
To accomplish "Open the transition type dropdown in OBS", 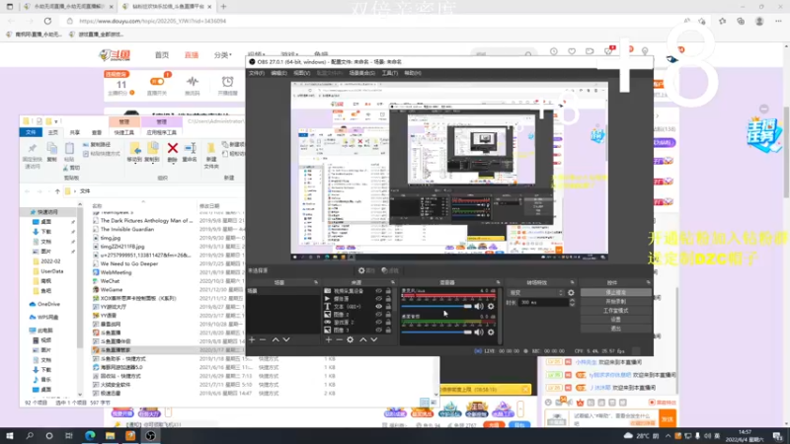I will click(535, 292).
